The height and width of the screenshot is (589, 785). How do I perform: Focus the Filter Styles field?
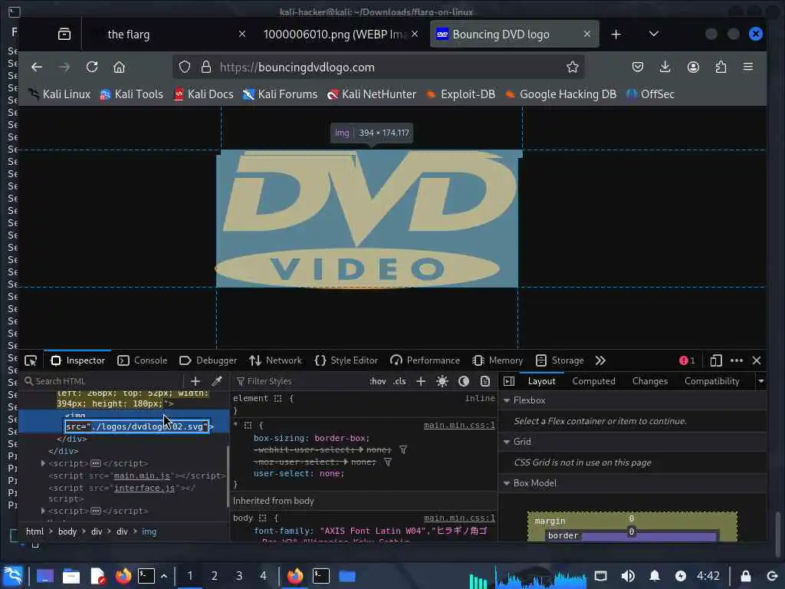click(301, 381)
